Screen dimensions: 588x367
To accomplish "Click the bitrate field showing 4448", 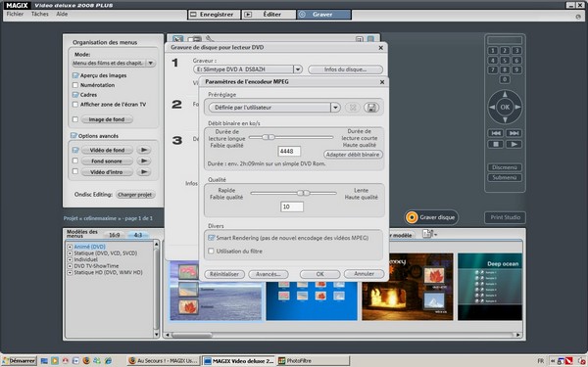I will click(289, 152).
